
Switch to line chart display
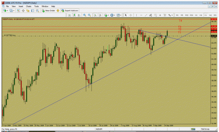tap(79, 15)
